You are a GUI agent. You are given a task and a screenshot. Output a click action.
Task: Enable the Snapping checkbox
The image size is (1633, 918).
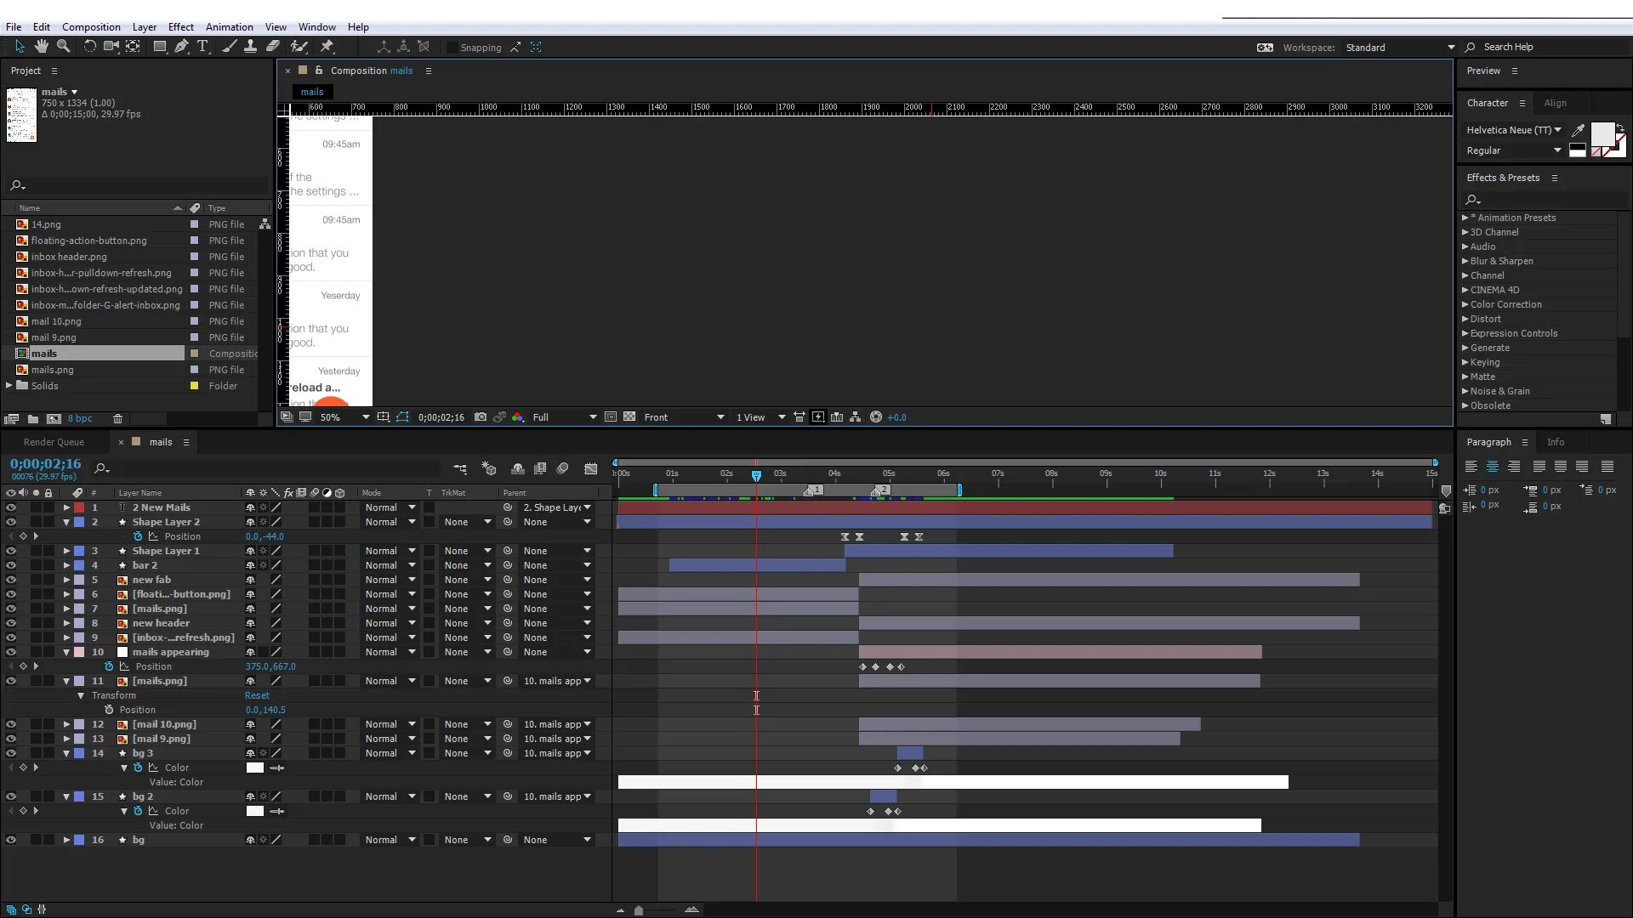pos(452,48)
